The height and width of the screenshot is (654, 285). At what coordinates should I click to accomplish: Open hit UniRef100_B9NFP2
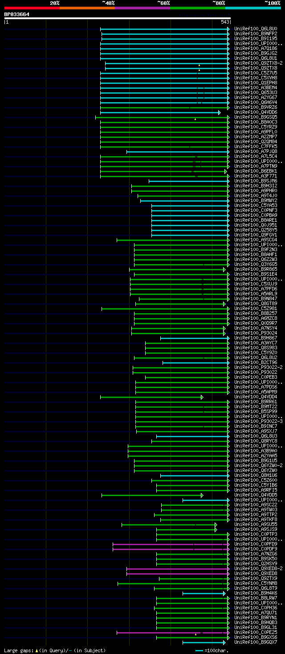coord(256,34)
